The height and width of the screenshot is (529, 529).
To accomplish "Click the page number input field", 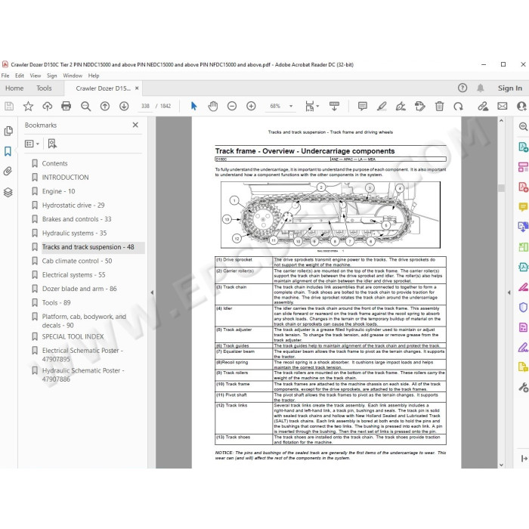I will 145,107.
